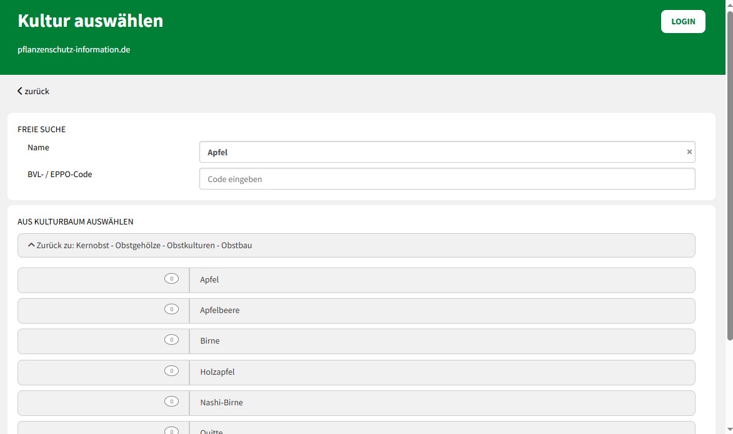
Task: Select Apfelbeere in the culture list
Action: [x=441, y=311]
